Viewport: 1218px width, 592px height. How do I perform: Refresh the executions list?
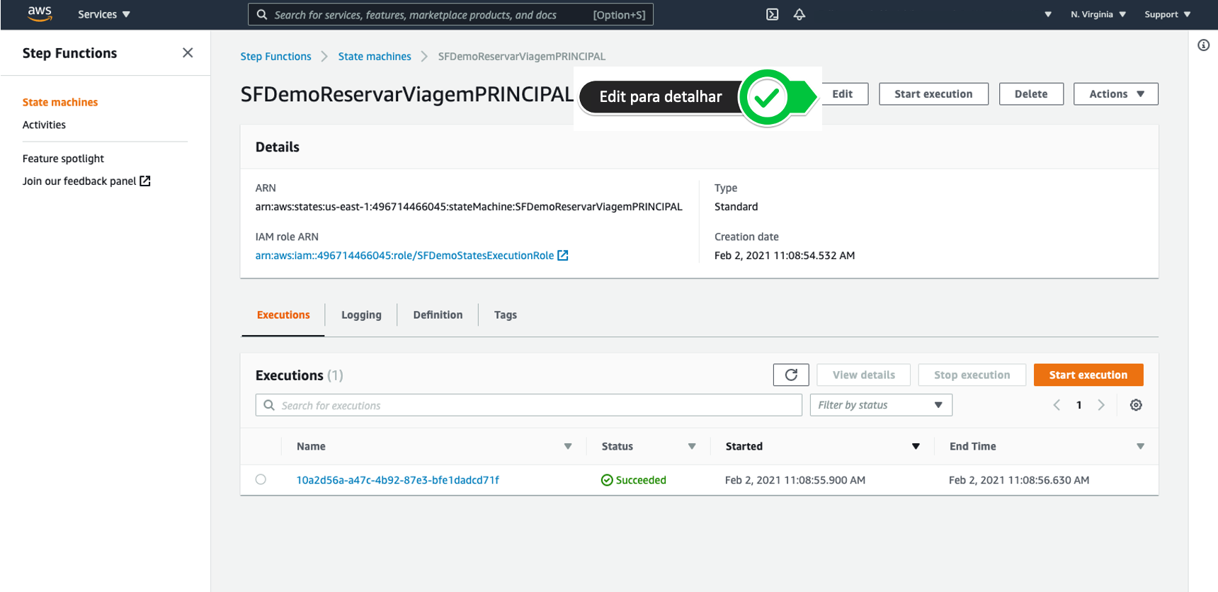tap(791, 375)
